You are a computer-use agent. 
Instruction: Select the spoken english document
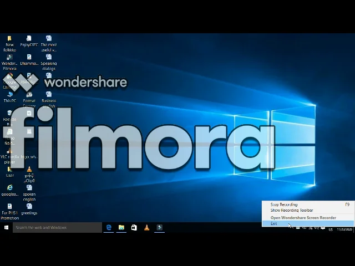click(x=29, y=193)
